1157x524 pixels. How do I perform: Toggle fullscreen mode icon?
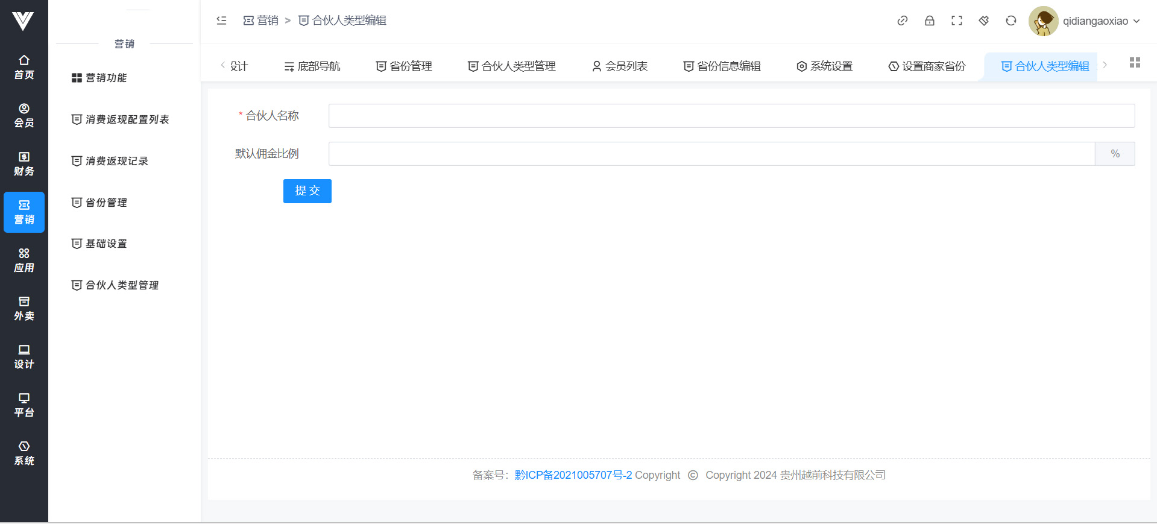point(956,21)
